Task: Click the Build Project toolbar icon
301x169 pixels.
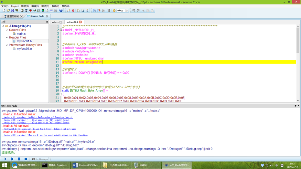Action: [94, 11]
